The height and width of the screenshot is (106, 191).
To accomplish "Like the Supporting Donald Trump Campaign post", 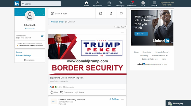I will (x=54, y=92).
